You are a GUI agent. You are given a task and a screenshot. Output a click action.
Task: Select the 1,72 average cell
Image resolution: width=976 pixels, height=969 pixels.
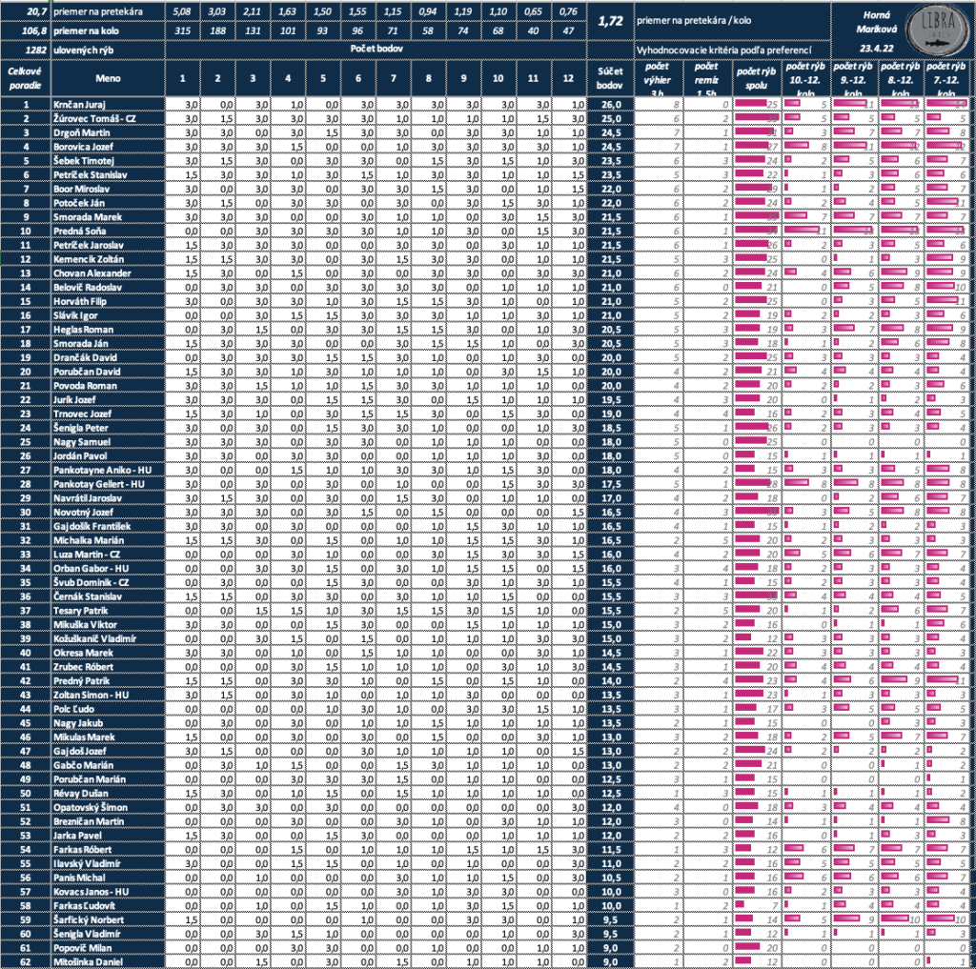tap(610, 21)
